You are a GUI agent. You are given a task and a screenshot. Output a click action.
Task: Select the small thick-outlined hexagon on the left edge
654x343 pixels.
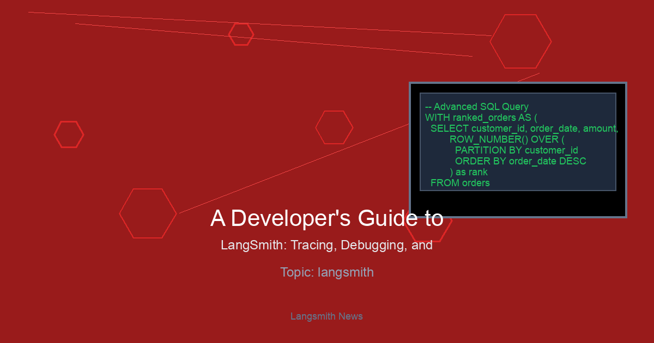(69, 134)
